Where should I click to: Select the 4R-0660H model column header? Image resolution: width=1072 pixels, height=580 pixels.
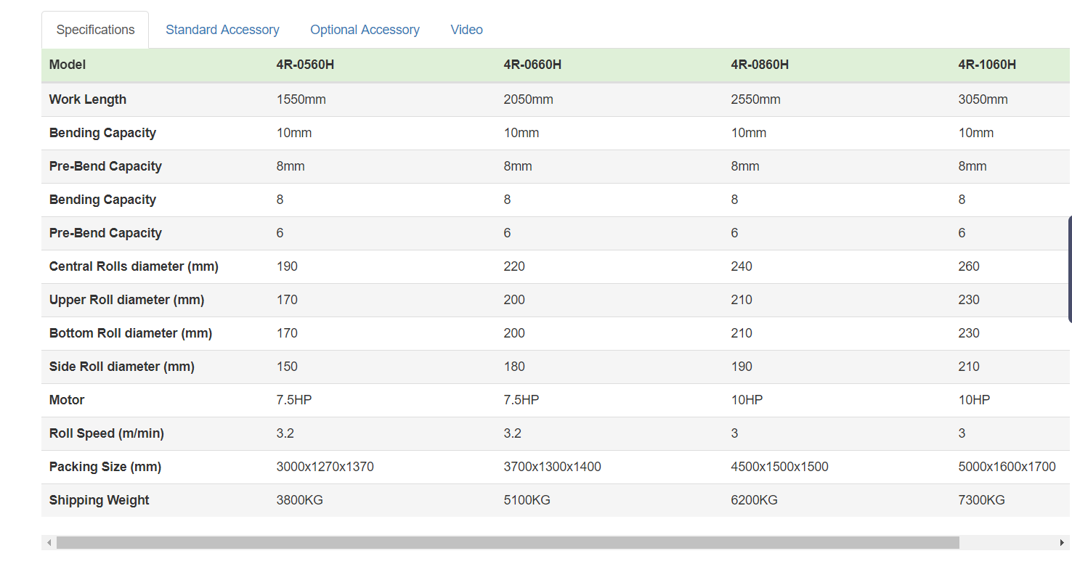(x=532, y=65)
